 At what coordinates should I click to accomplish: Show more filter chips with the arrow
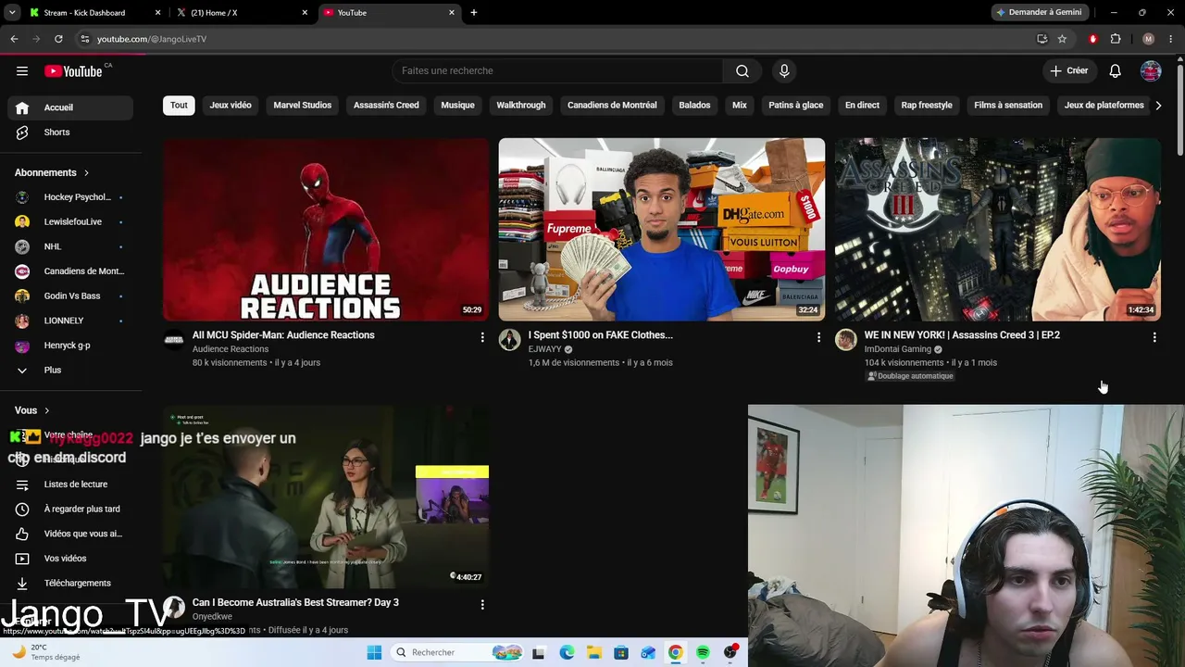tap(1158, 106)
